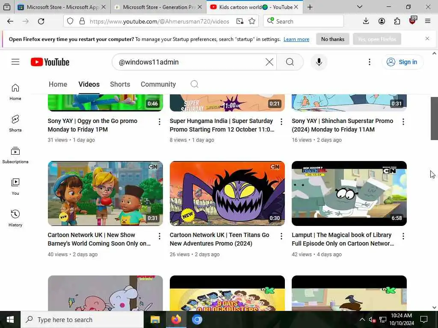Open the Firefox application hamburger menu
438x328 pixels.
(x=428, y=21)
